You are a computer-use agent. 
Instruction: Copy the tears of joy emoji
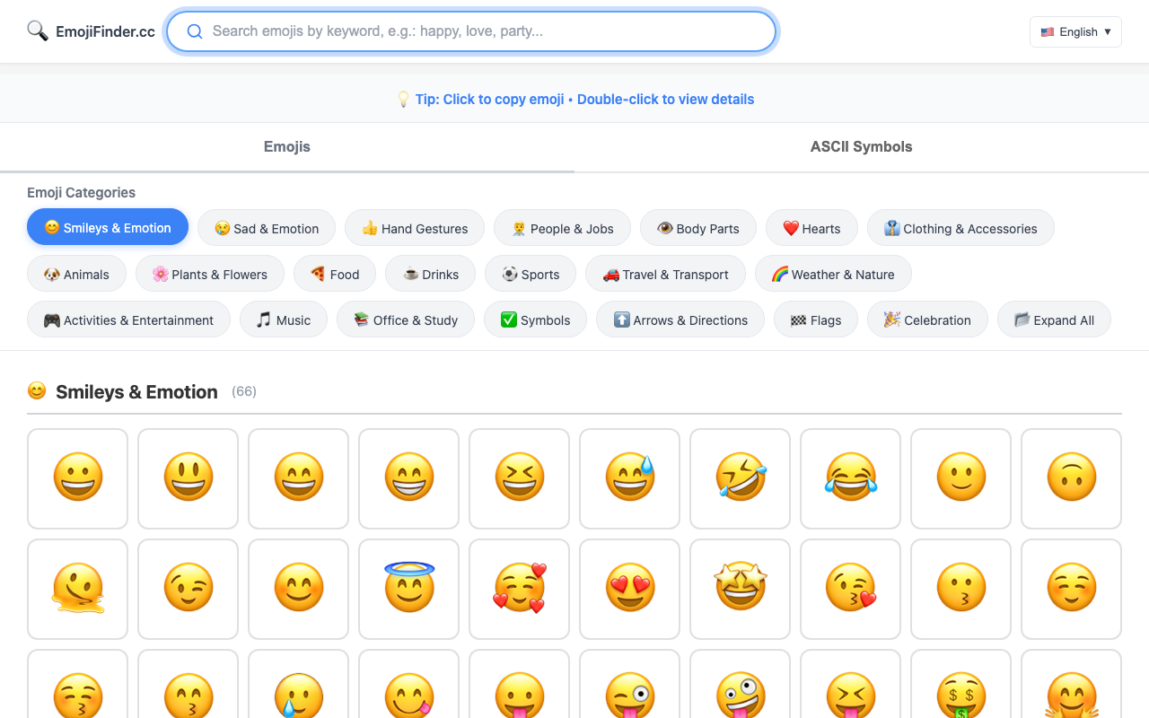pyautogui.click(x=850, y=478)
